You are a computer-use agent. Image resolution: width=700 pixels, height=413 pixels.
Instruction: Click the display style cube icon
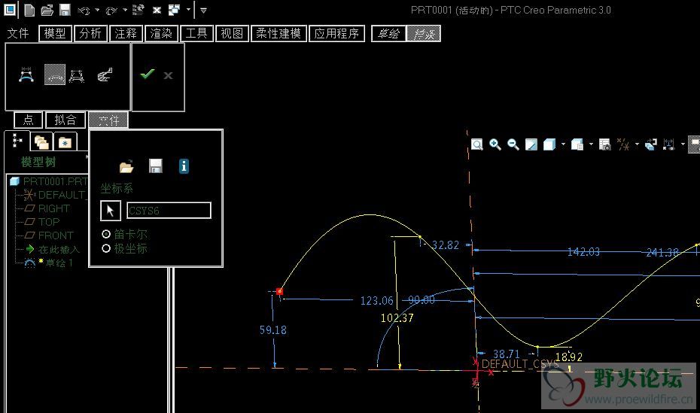click(549, 144)
